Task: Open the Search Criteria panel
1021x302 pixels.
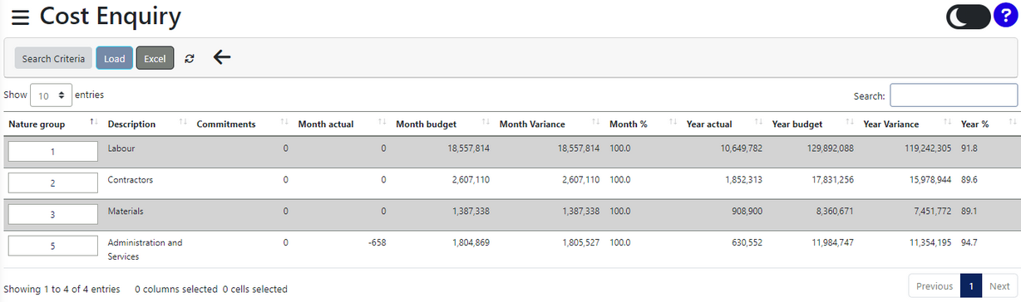Action: (x=53, y=58)
